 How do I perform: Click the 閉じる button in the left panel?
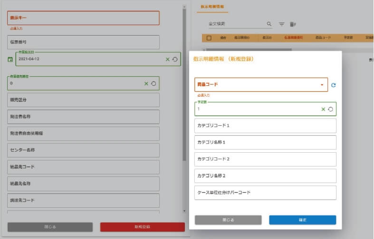(x=50, y=227)
